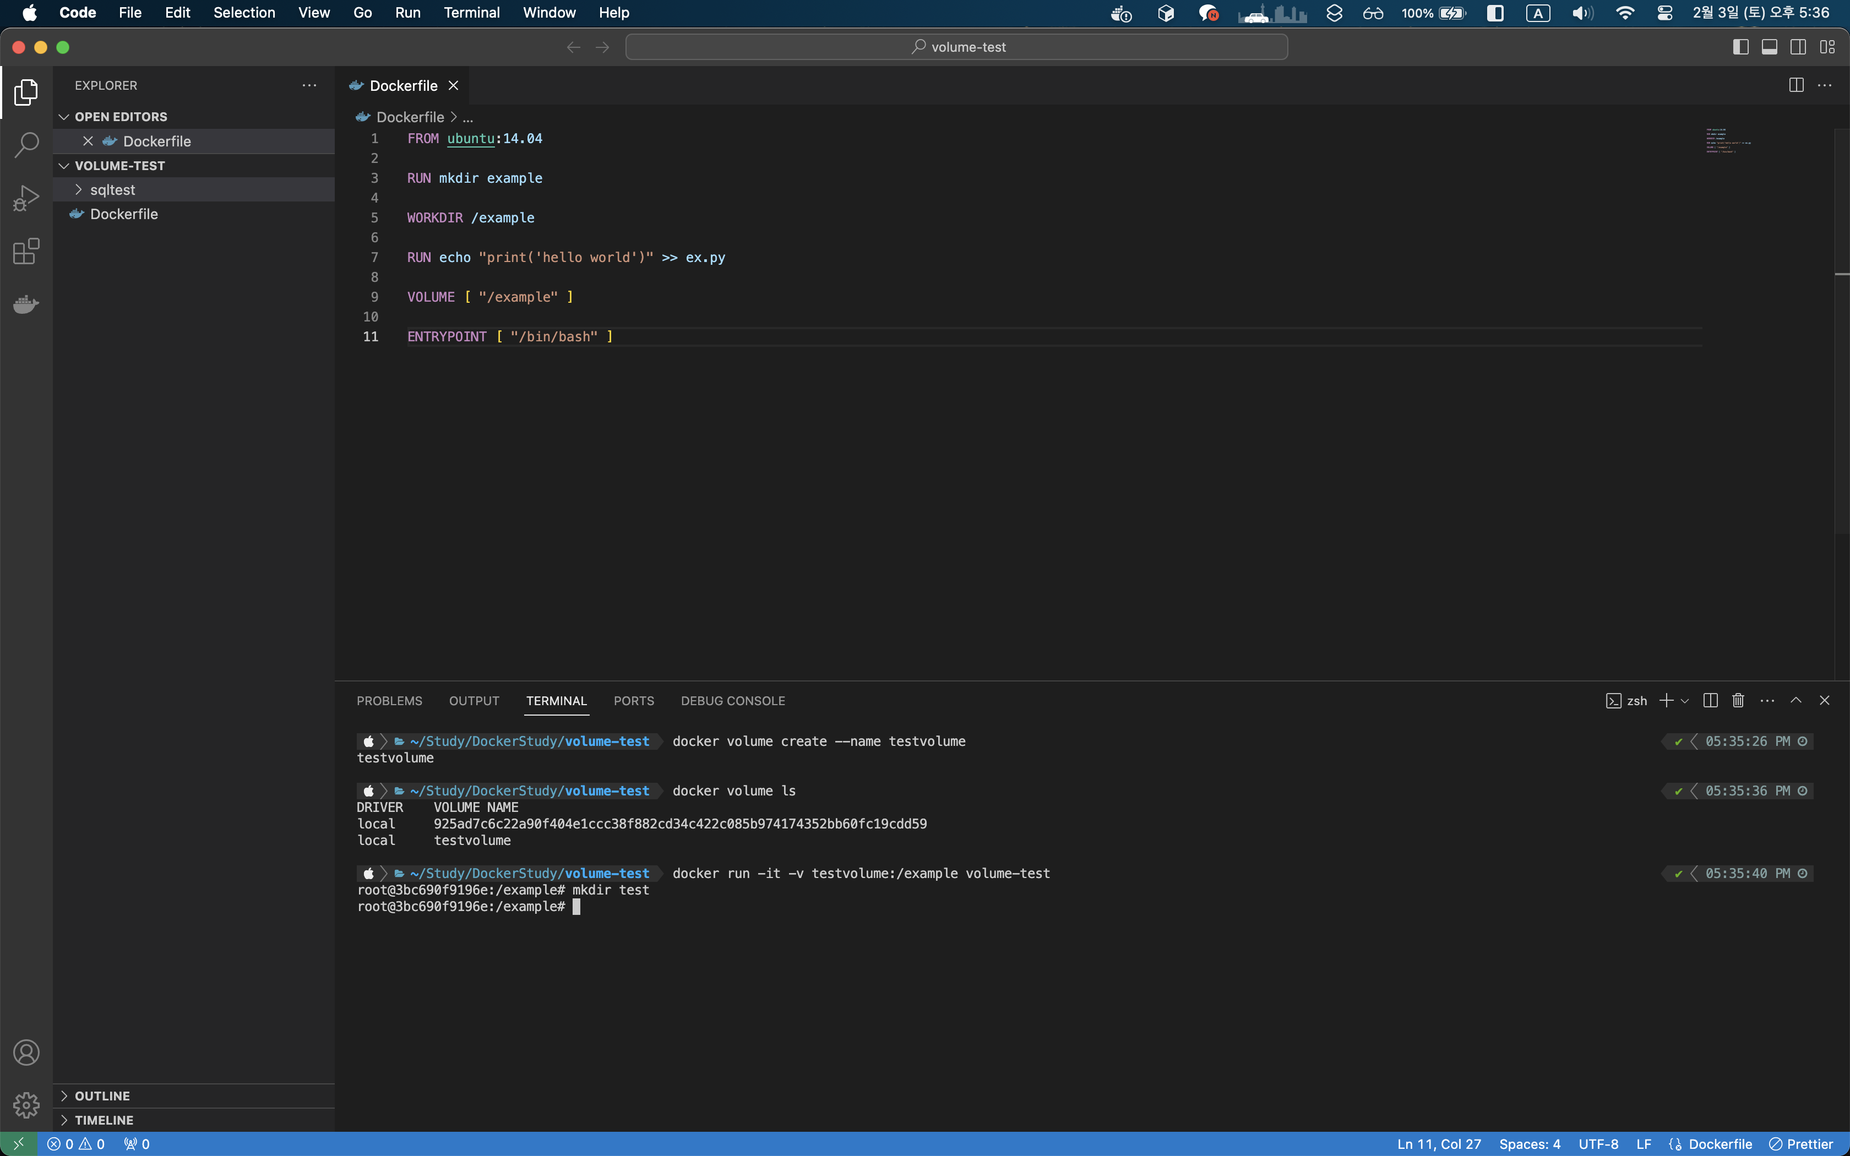Open Run and Debug view
This screenshot has height=1156, width=1850.
[x=26, y=198]
